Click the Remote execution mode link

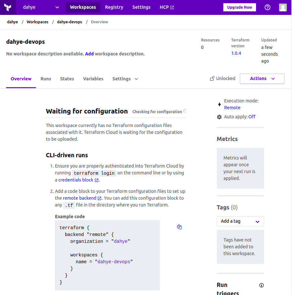(x=232, y=108)
